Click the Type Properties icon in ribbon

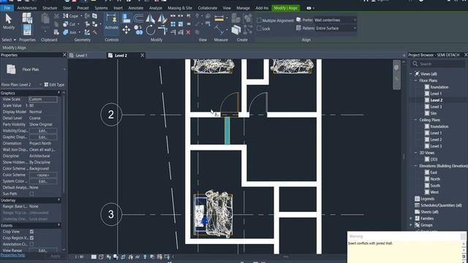[27, 18]
